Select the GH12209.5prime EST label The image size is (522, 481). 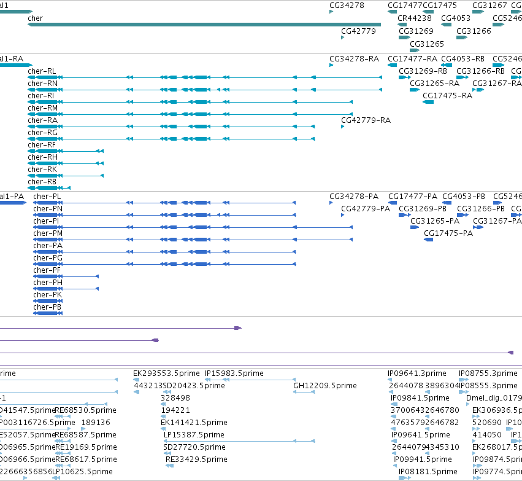[324, 386]
